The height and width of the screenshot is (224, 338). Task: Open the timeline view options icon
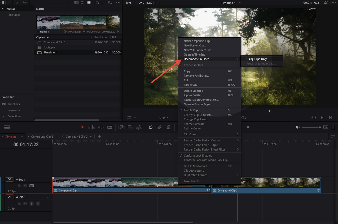(x=7, y=127)
